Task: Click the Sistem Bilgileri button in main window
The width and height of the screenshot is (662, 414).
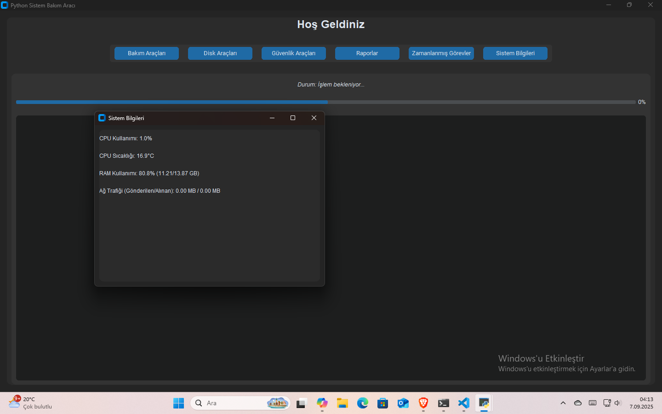Action: pyautogui.click(x=515, y=53)
